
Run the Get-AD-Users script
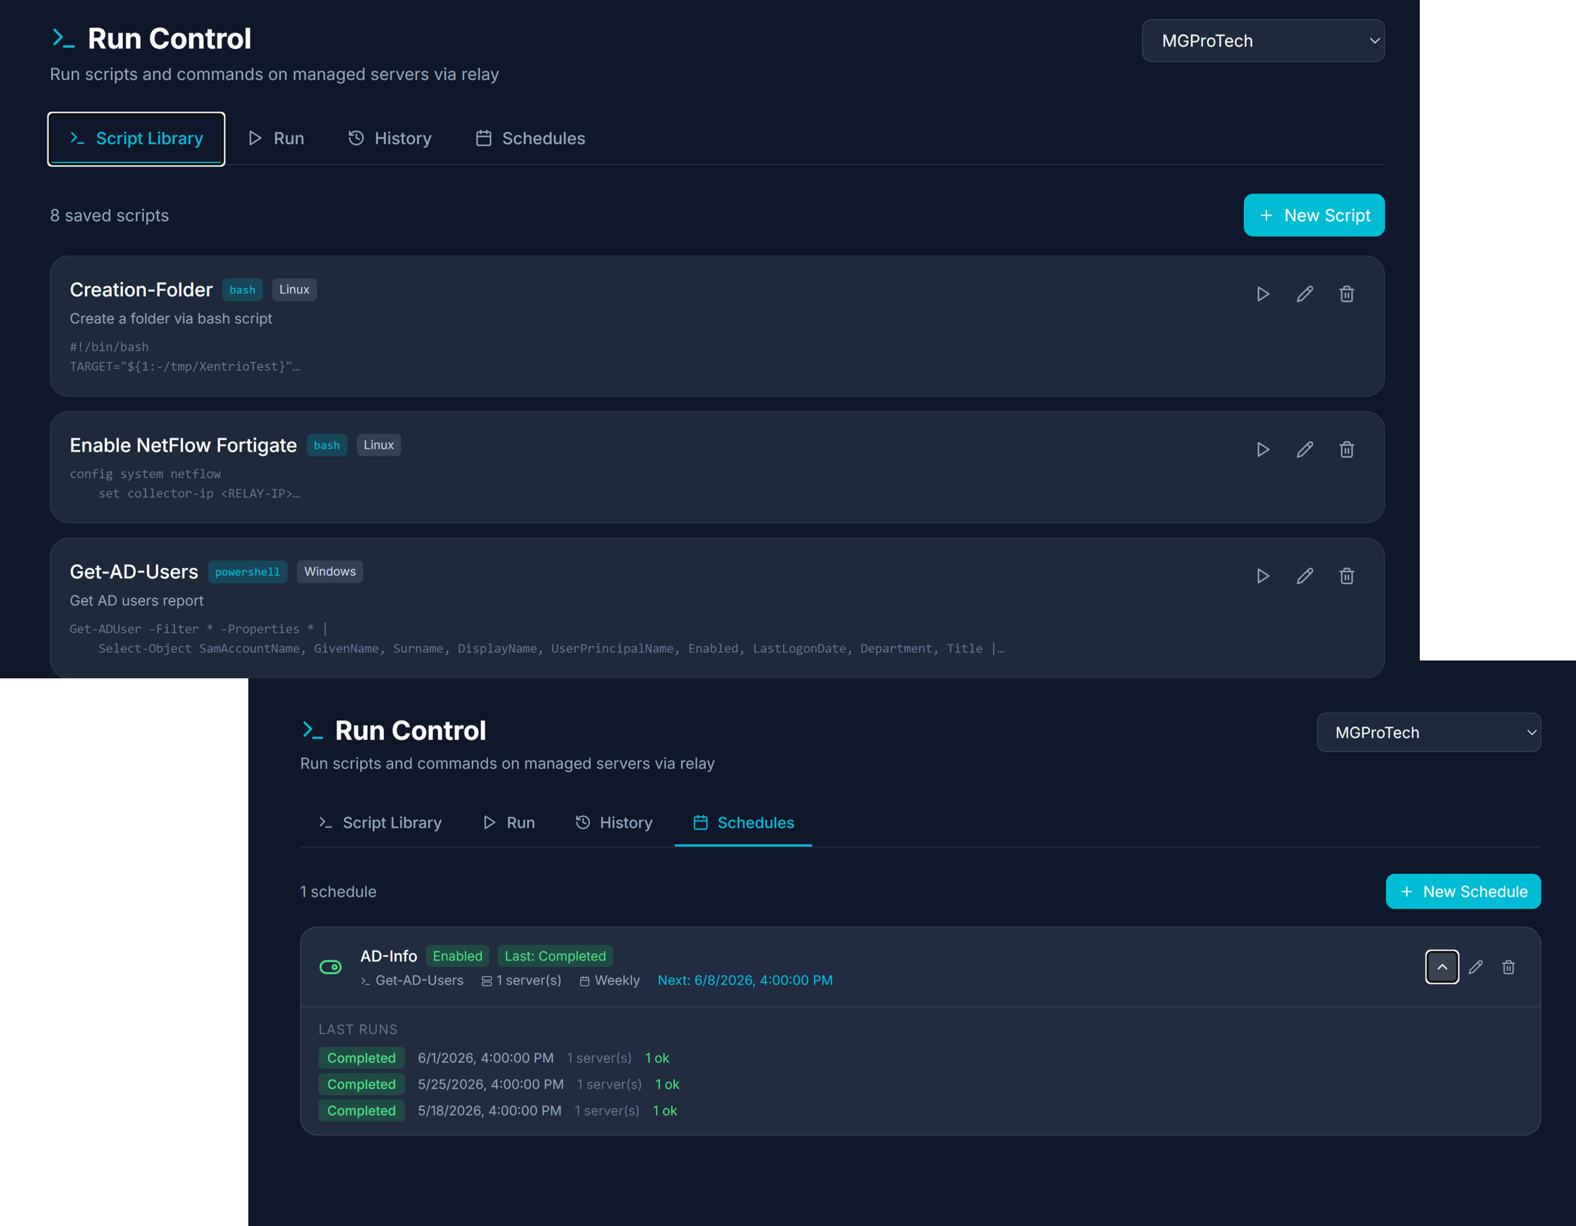click(x=1262, y=576)
